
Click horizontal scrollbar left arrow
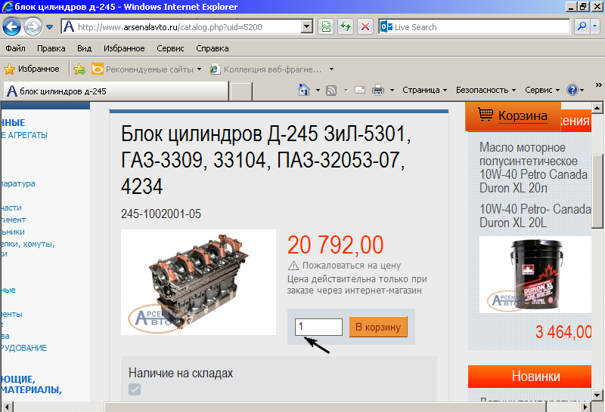tap(8, 407)
